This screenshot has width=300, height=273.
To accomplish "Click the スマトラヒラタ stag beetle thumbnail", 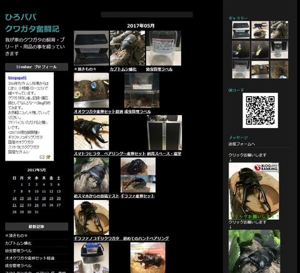I will tap(91, 132).
